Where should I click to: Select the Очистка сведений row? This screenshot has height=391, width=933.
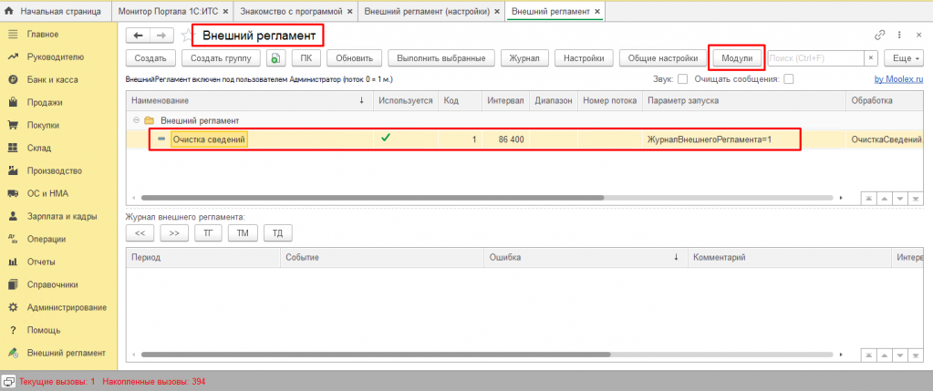[525, 139]
